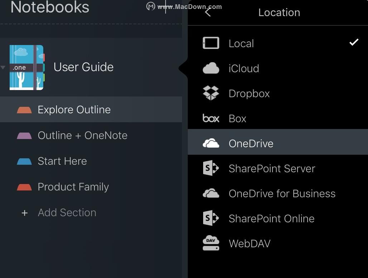Choose iCloud as the location
Image resolution: width=368 pixels, height=278 pixels.
(x=278, y=68)
